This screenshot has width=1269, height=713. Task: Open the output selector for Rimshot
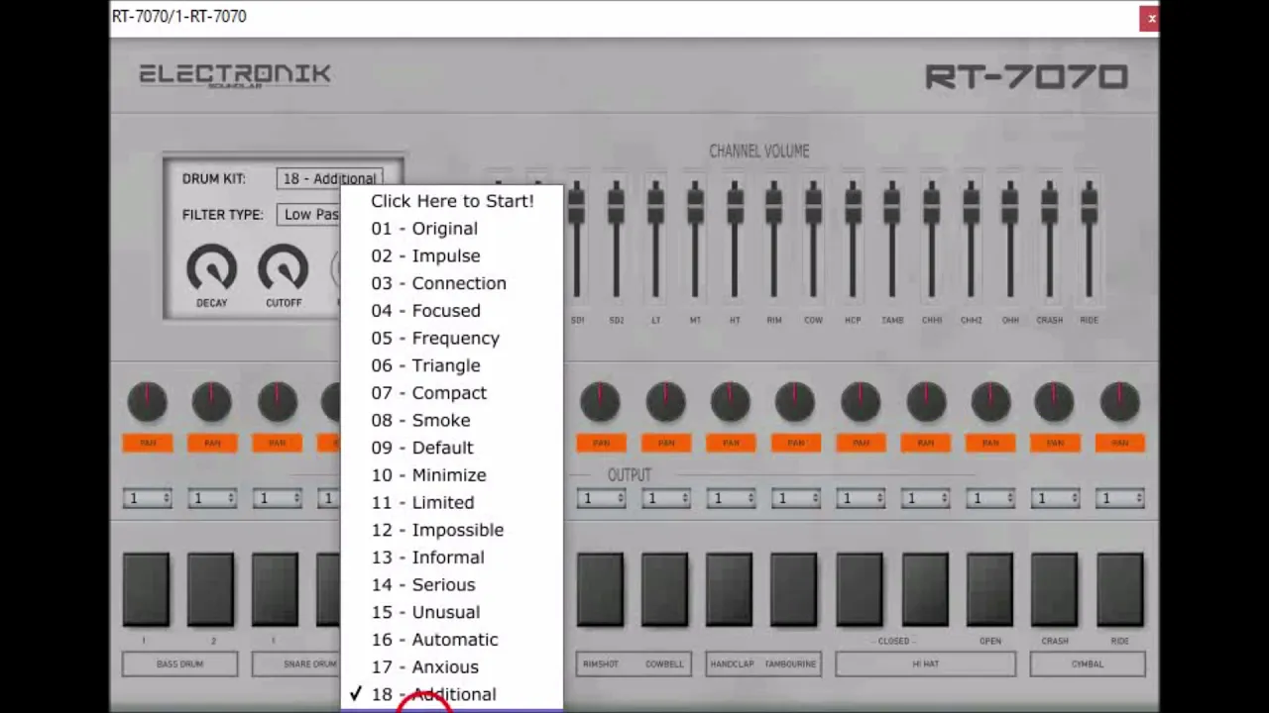pos(601,498)
